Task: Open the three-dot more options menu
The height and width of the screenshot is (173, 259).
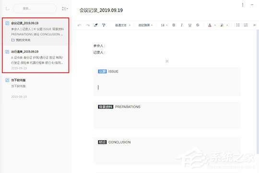Action: coord(243,5)
